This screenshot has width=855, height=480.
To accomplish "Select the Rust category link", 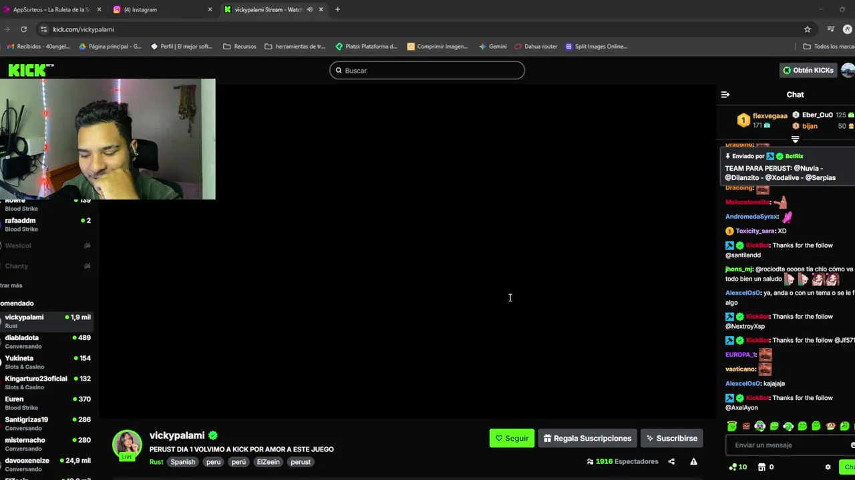I will 156,462.
